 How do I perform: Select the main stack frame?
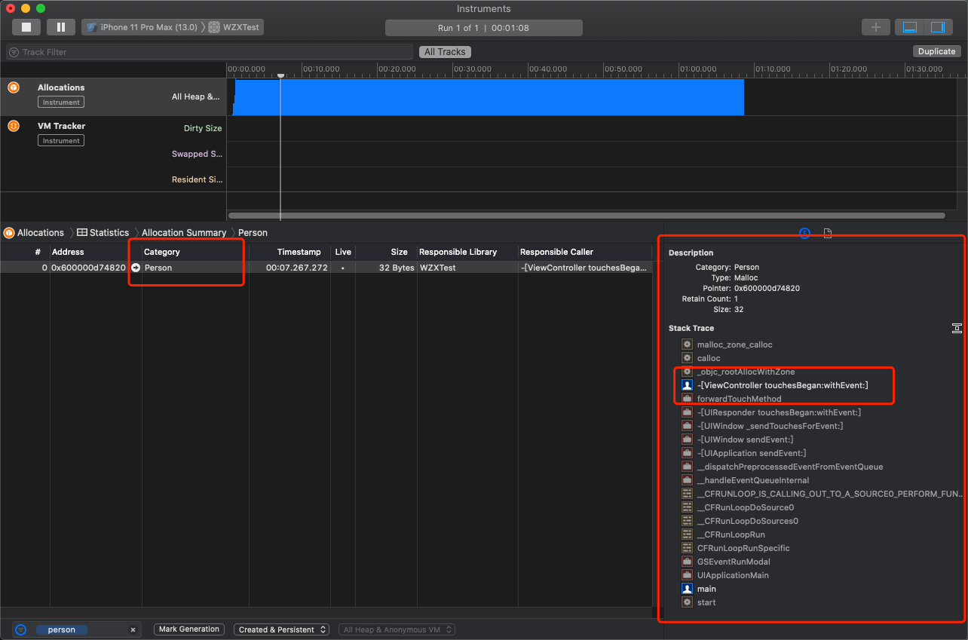pos(706,589)
